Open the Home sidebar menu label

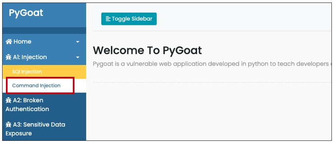[x=22, y=42]
